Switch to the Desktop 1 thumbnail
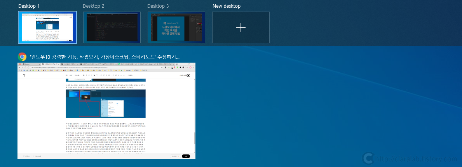Screen dimensions: 462x167 [47, 27]
